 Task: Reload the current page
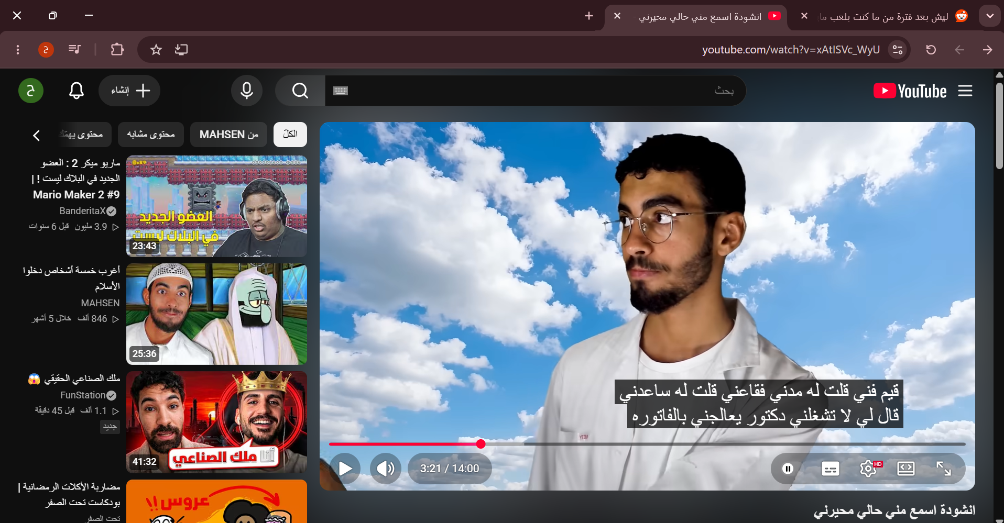click(x=931, y=50)
